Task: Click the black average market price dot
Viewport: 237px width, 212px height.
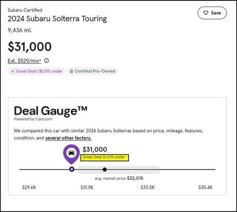Action: (x=105, y=170)
